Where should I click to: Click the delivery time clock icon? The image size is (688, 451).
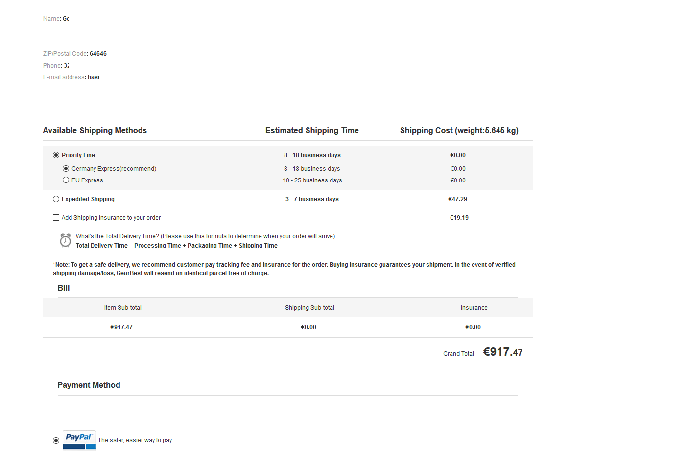tap(65, 240)
